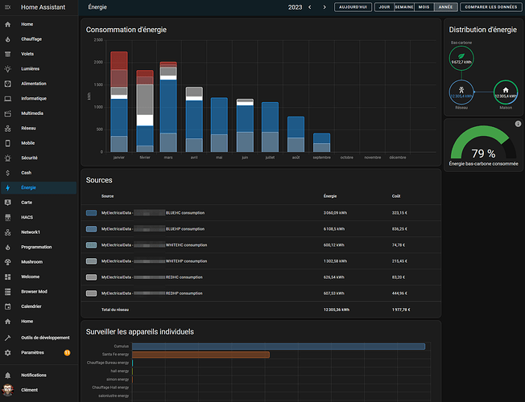Switch the period to Semaine
Image resolution: width=525 pixels, height=402 pixels.
404,6
